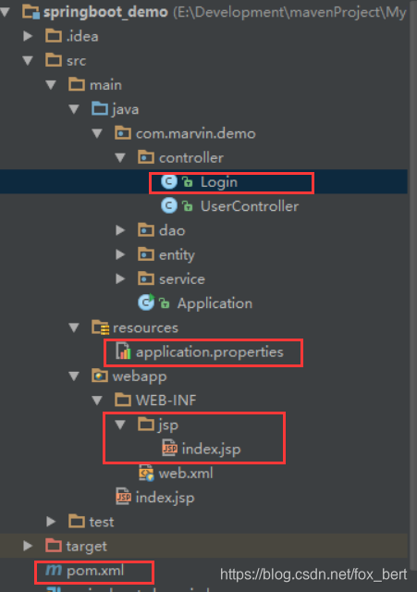Select index.jsp text directly under webapp

165,498
